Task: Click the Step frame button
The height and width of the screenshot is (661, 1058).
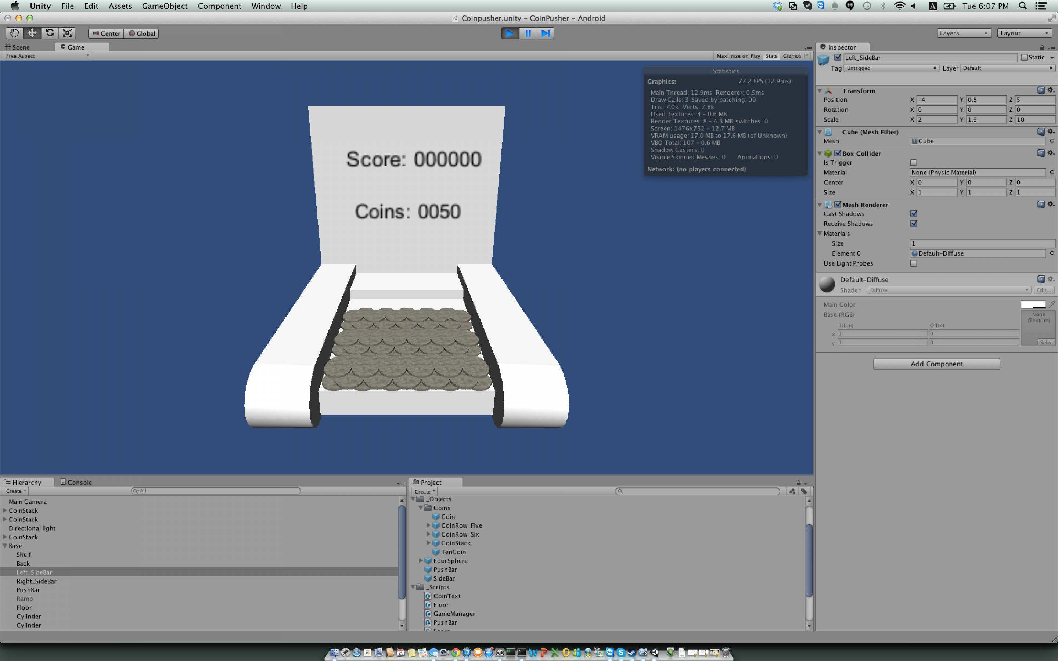Action: tap(545, 33)
